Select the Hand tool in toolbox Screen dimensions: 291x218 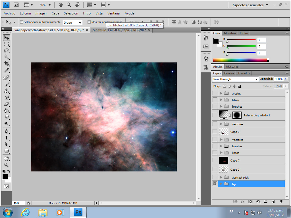pos(6,158)
